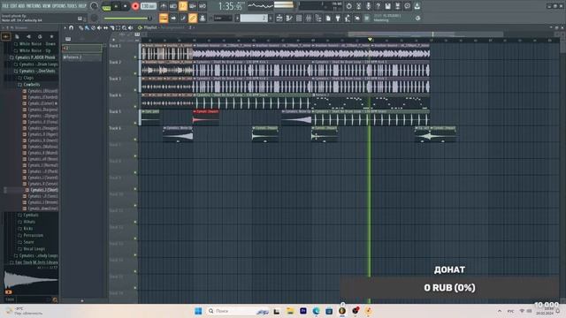This screenshot has width=566, height=318.
Task: Toggle loop recording button
Action: tap(203, 6)
